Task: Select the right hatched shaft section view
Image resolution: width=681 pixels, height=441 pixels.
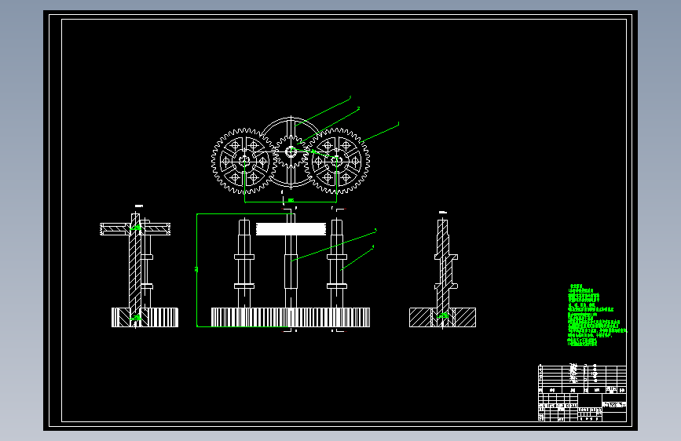Action: [442, 272]
